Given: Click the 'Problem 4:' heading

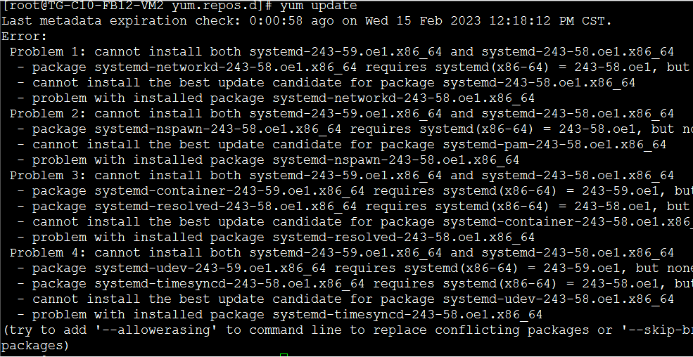Looking at the screenshot, I should (x=48, y=252).
